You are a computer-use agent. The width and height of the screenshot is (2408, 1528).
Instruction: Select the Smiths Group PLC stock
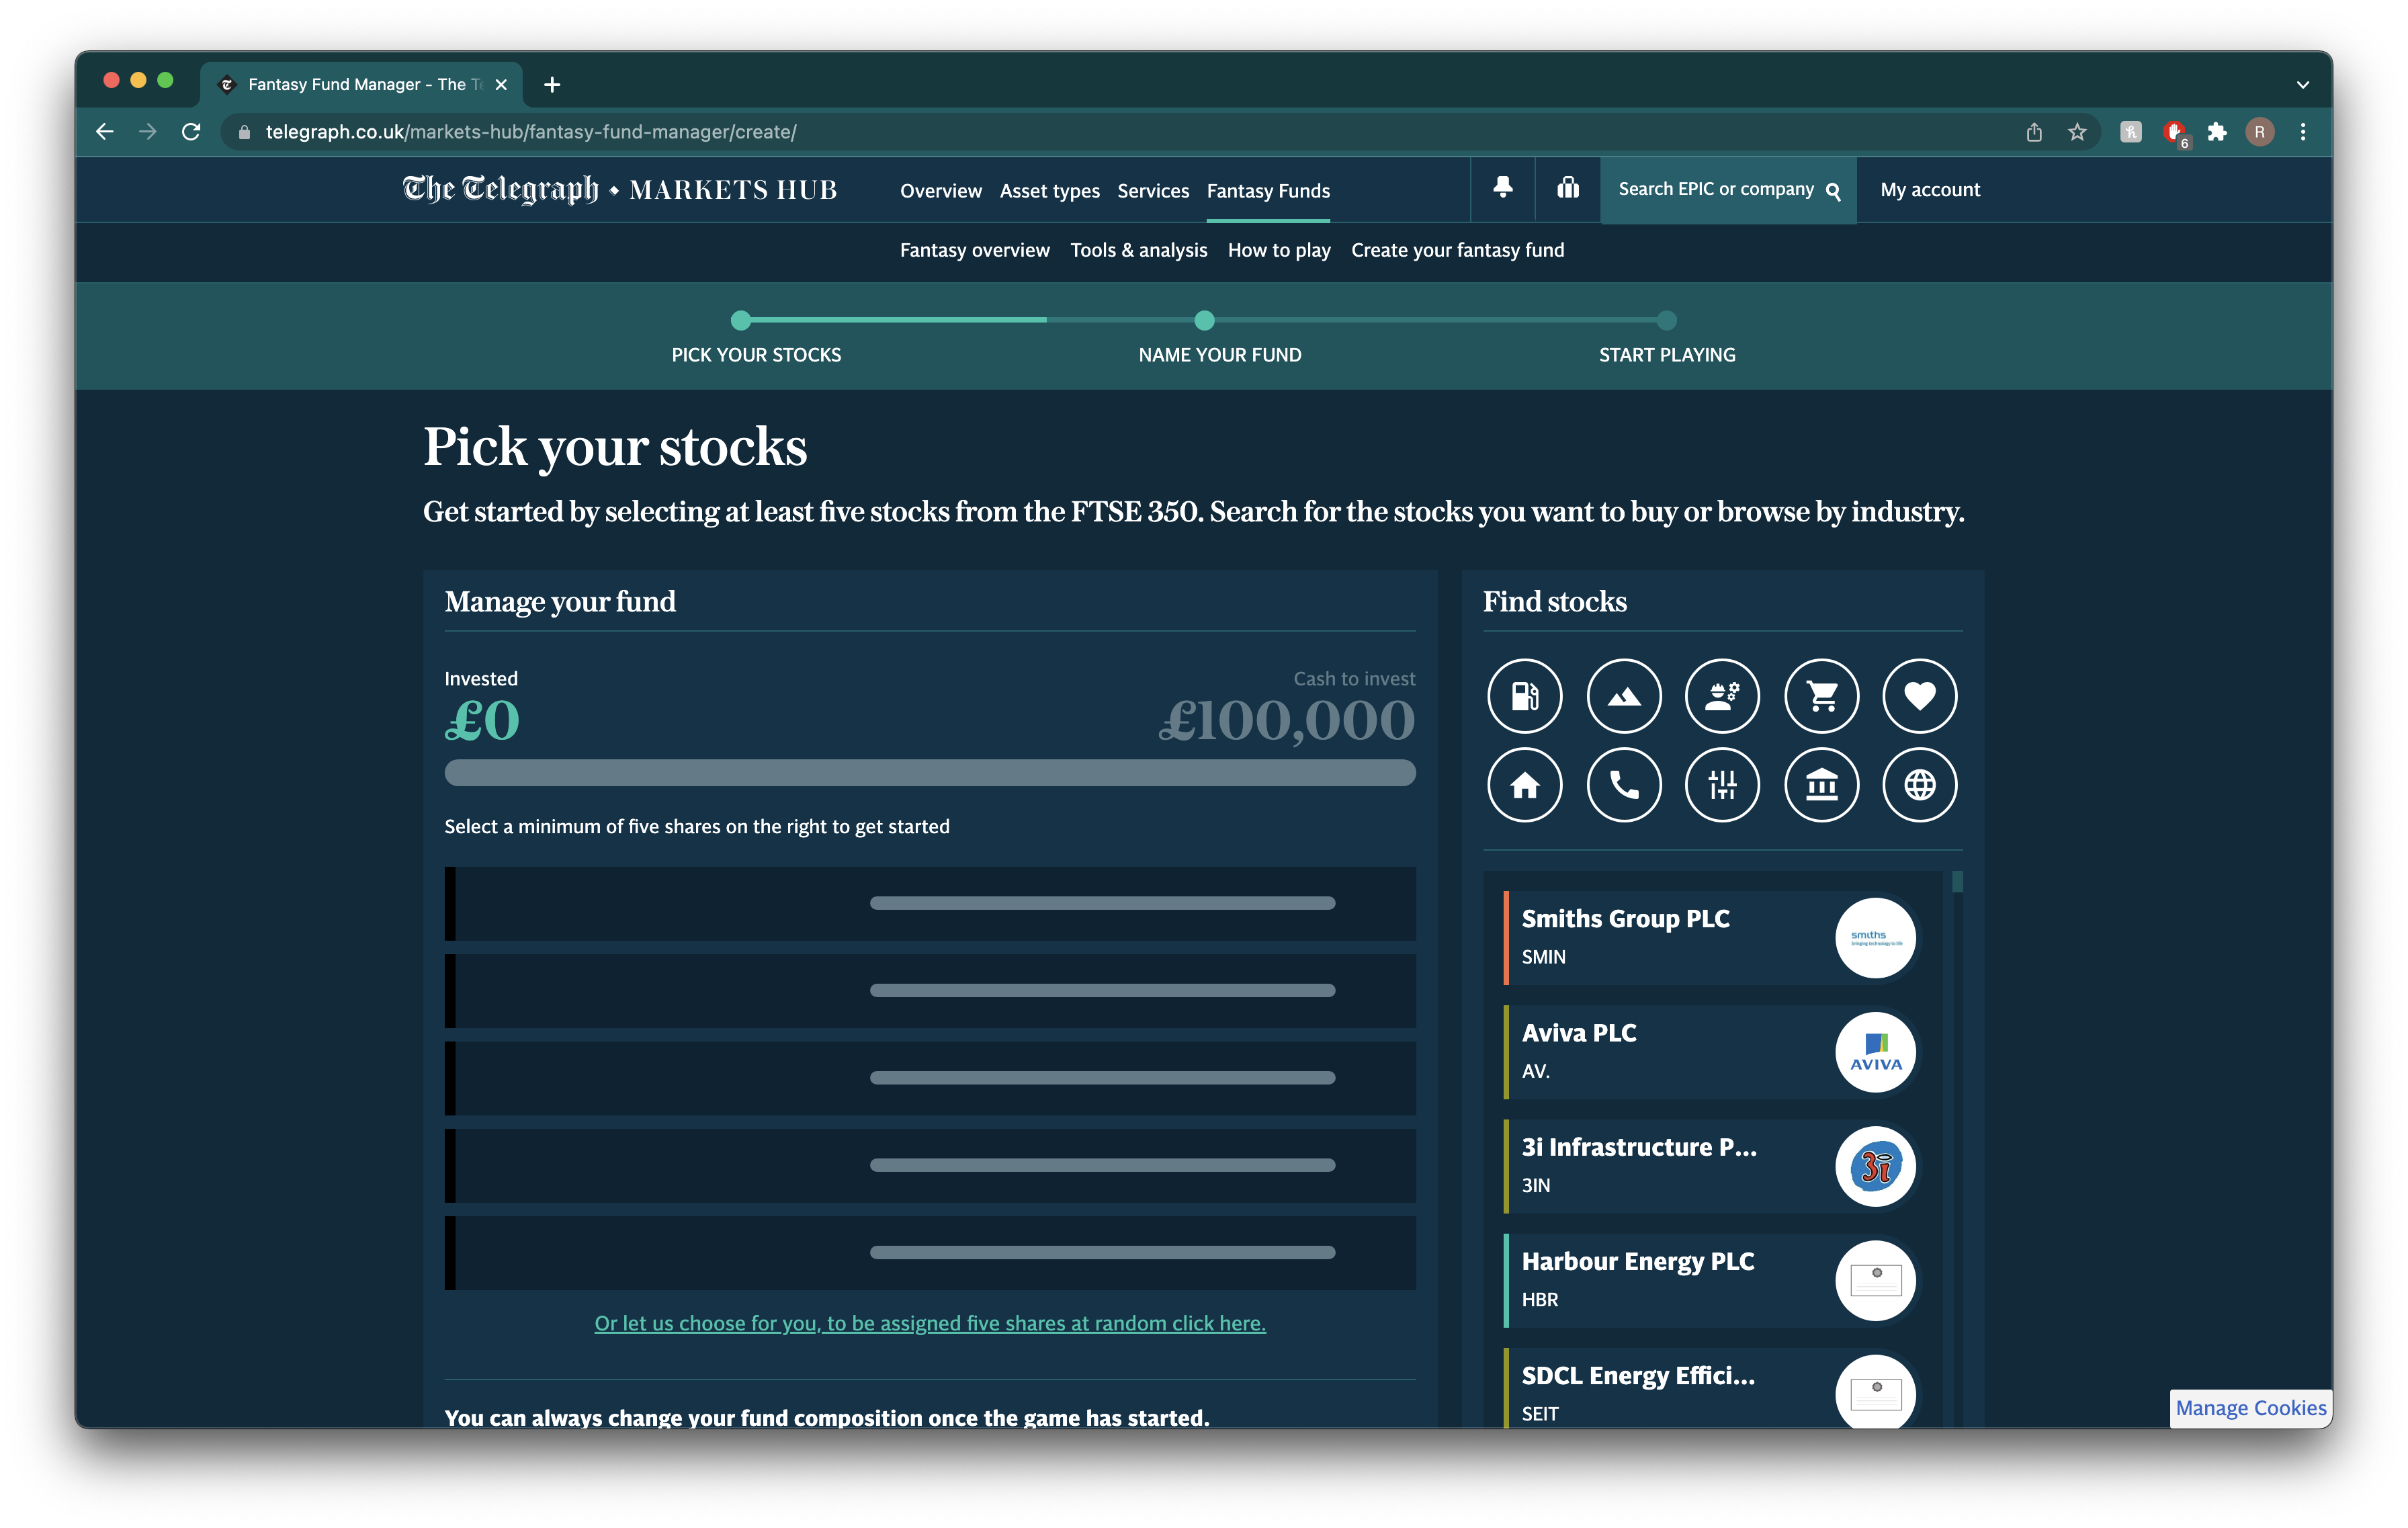click(1710, 938)
